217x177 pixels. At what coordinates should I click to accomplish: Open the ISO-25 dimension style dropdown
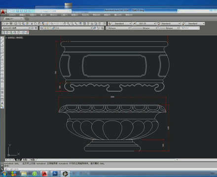146,24
